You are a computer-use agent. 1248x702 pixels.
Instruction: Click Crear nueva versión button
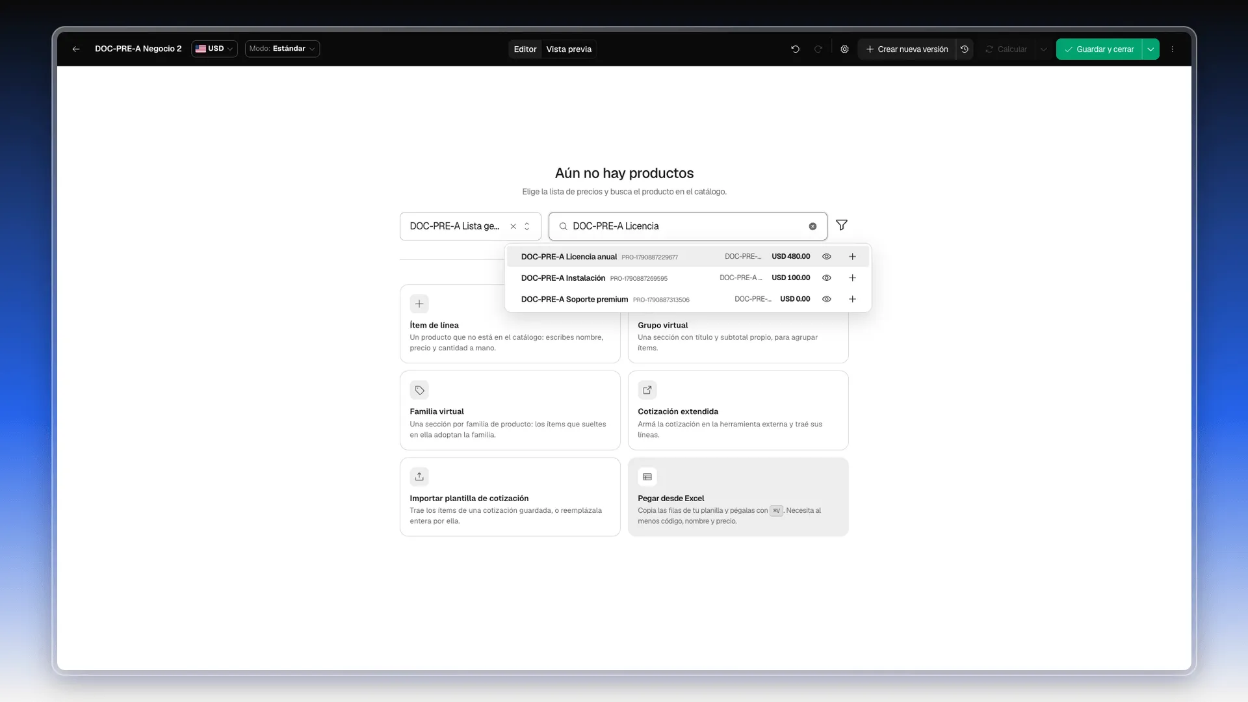point(907,49)
